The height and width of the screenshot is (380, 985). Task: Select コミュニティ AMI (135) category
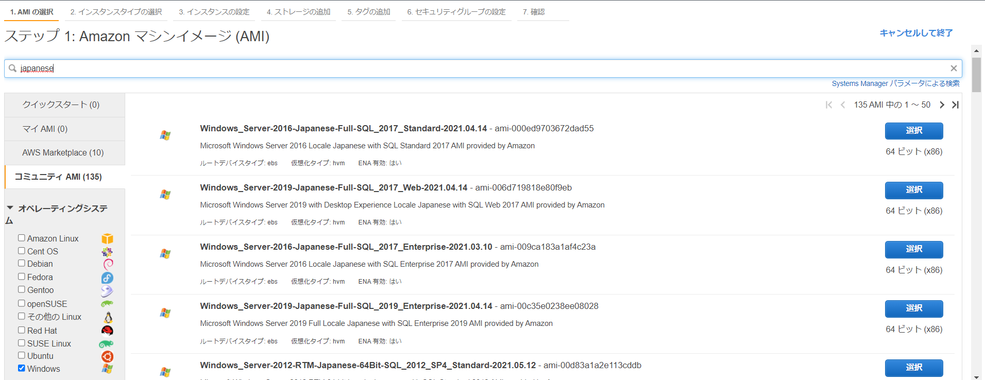[64, 177]
